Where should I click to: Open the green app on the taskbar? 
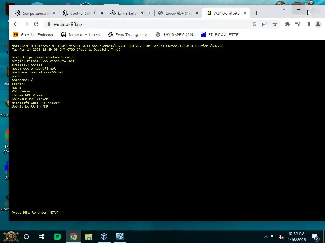point(57,237)
